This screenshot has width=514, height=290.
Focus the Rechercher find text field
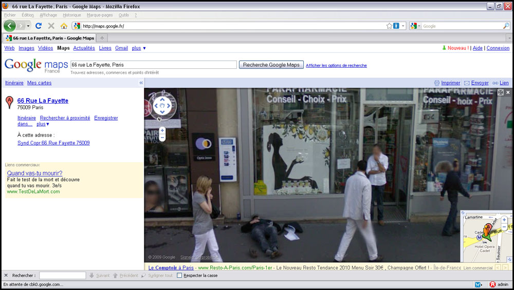pos(62,275)
